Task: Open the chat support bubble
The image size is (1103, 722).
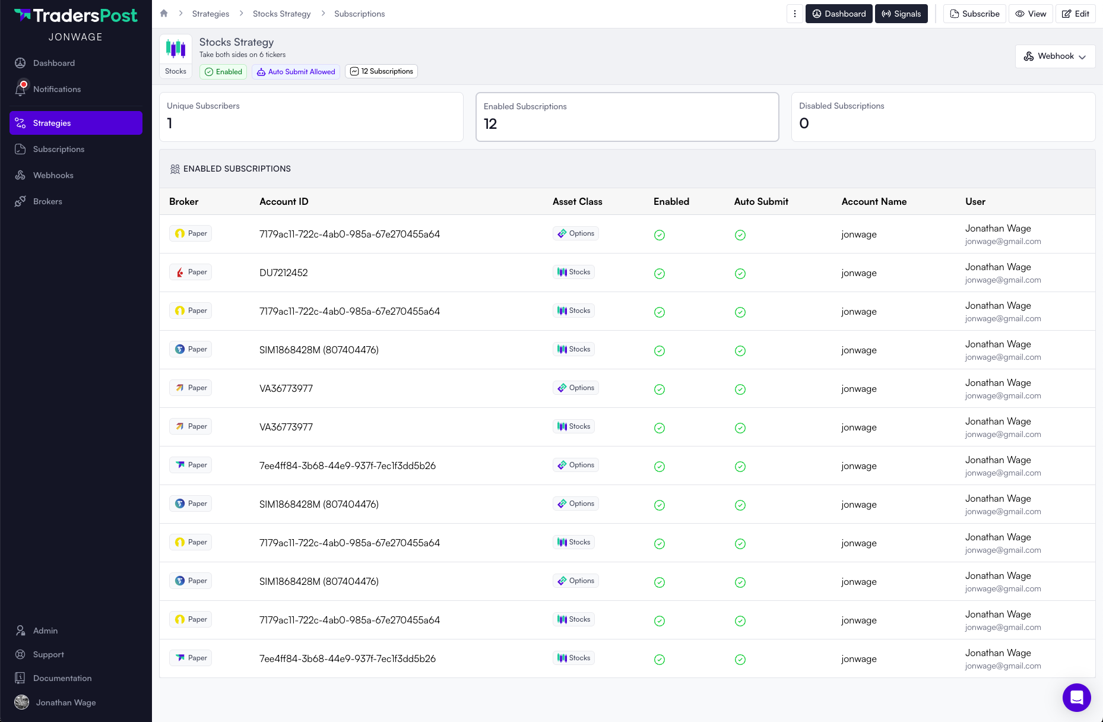Action: tap(1076, 697)
